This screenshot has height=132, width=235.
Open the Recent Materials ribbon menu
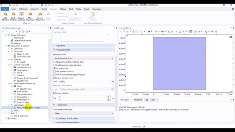(x=40, y=16)
